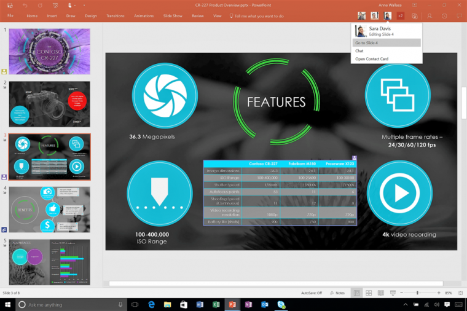This screenshot has height=311, width=467.
Task: Switch to the Home ribbon tab
Action: pos(32,16)
